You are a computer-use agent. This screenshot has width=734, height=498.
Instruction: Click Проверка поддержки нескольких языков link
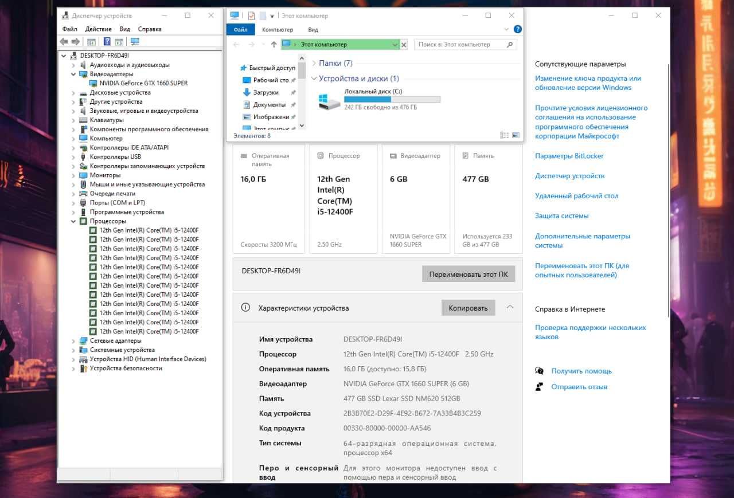point(591,332)
